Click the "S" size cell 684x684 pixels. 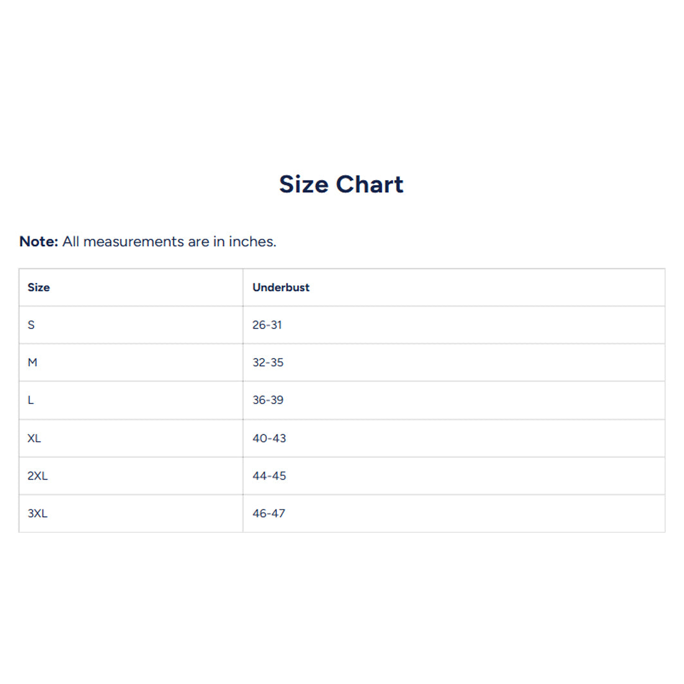coord(32,325)
